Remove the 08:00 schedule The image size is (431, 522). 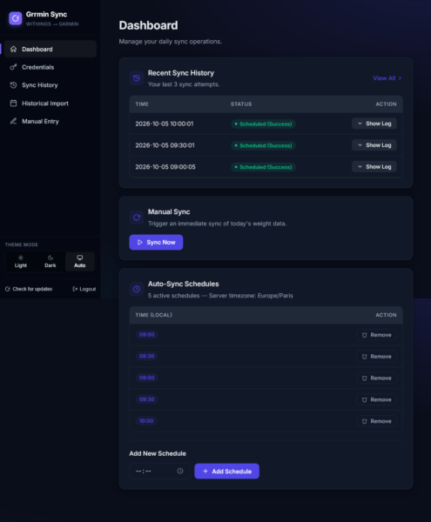click(x=376, y=335)
